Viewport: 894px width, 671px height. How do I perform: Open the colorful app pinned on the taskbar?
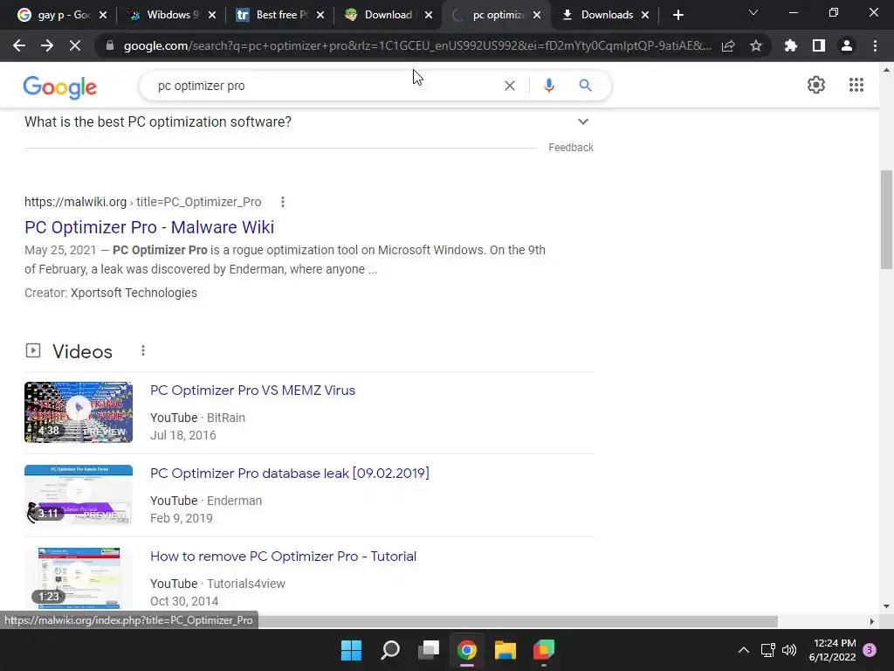point(544,650)
